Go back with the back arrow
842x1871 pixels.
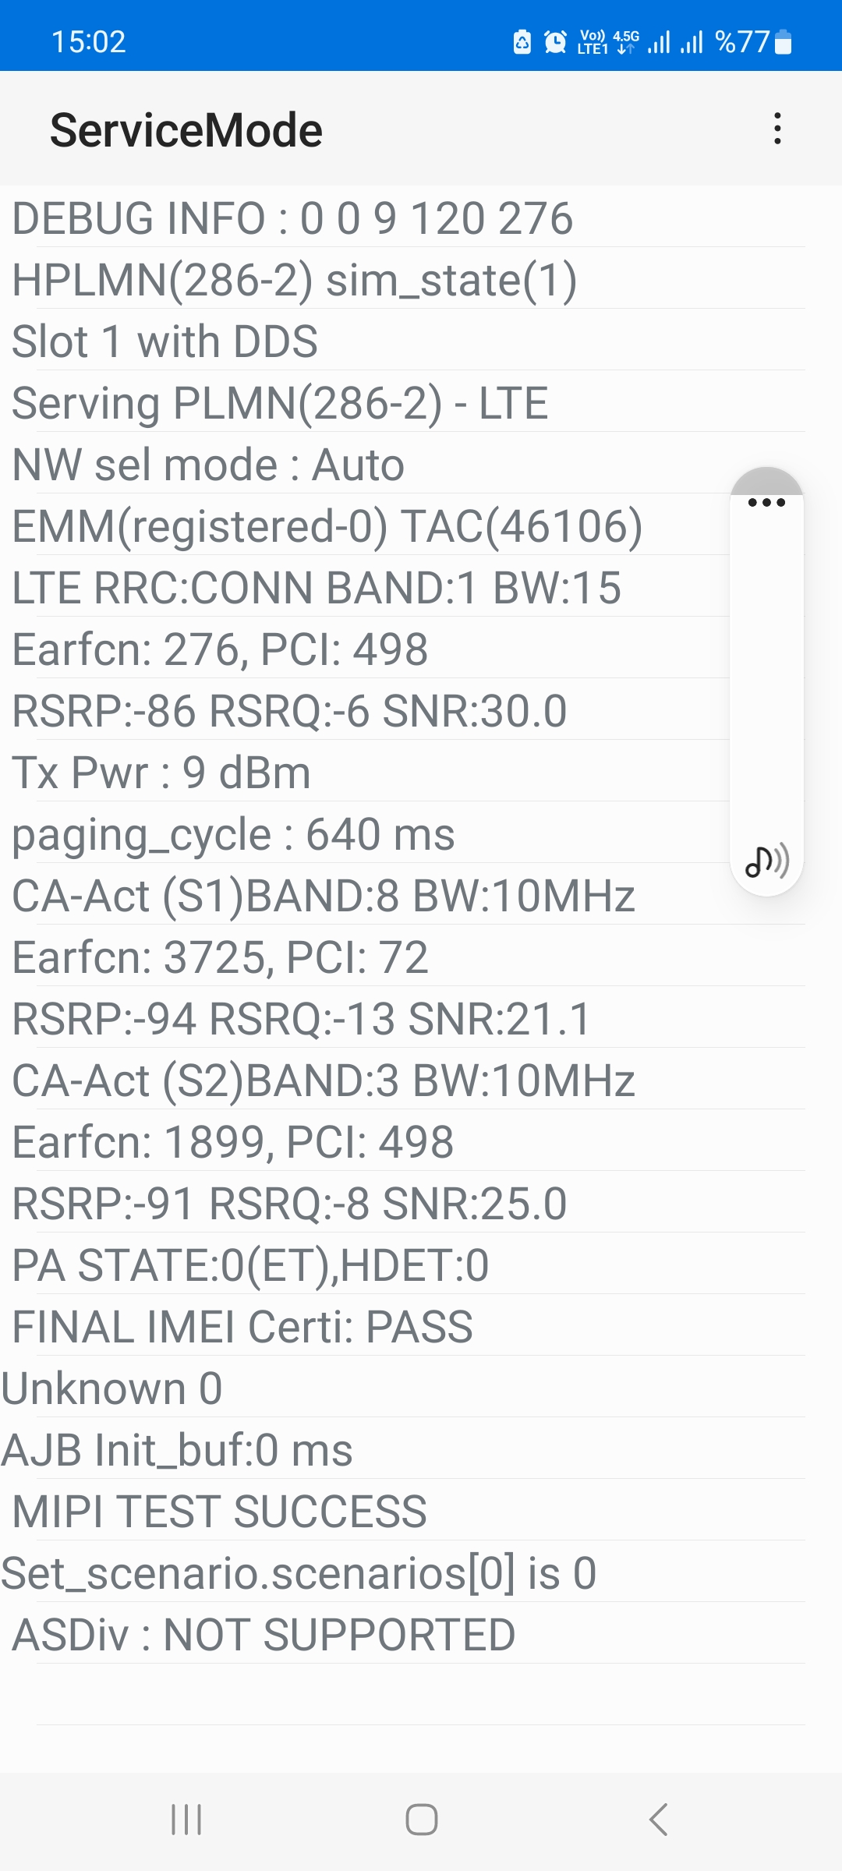(x=658, y=1820)
